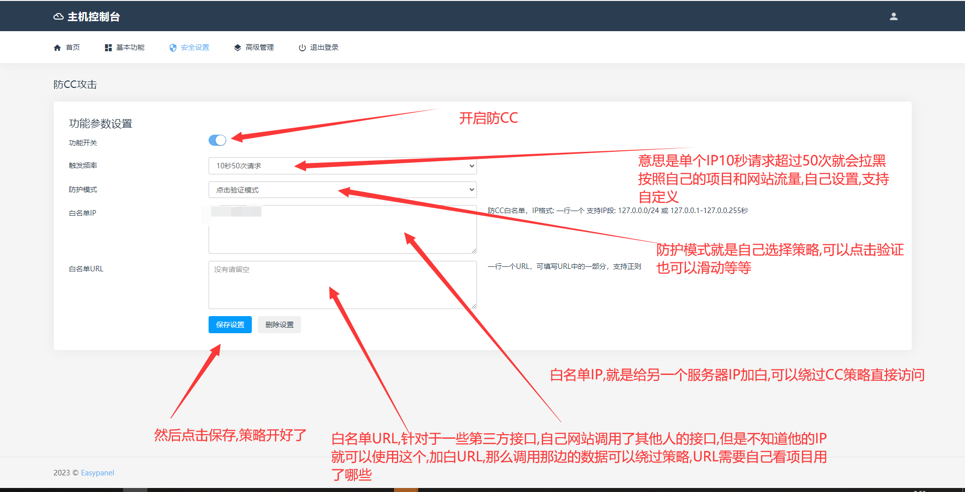Select the 基本功能 menu
Image resolution: width=965 pixels, height=492 pixels.
point(130,47)
